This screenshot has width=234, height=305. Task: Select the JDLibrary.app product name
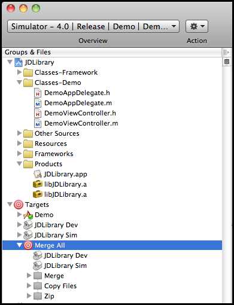coord(65,174)
